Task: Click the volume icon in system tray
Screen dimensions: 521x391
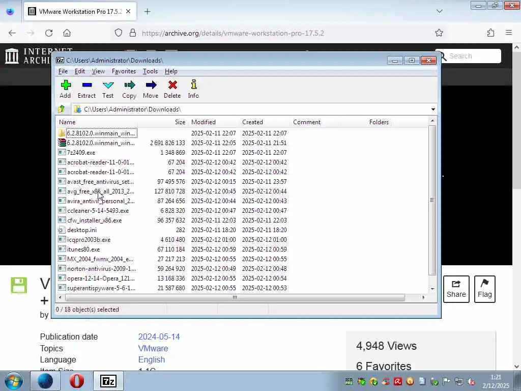Action: 471,382
